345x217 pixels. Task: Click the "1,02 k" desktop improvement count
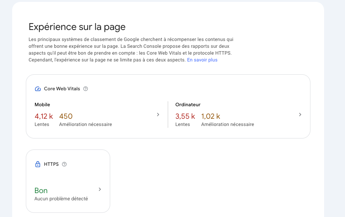coord(210,116)
